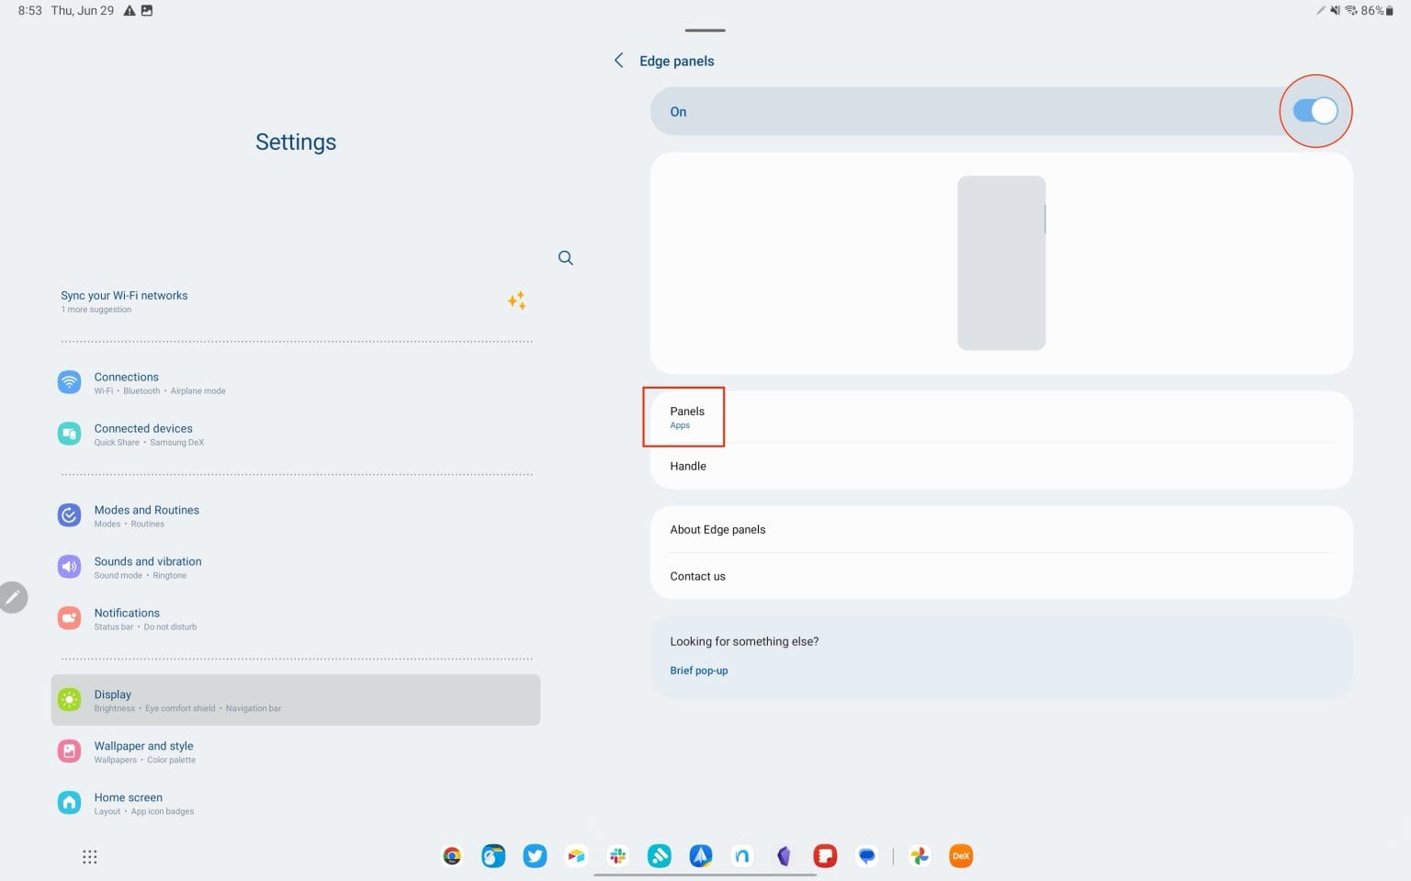Go back from Edge panels screen

(618, 60)
